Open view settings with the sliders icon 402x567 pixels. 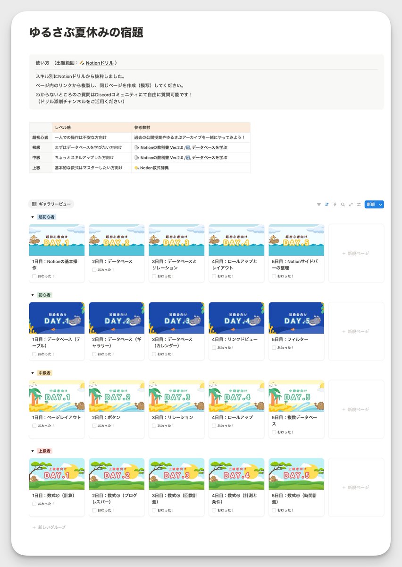click(359, 204)
